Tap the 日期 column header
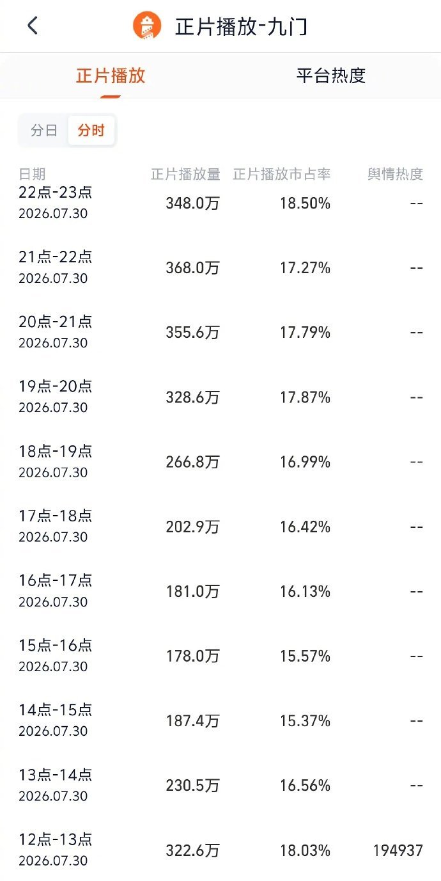The width and height of the screenshot is (441, 881). pos(32,174)
